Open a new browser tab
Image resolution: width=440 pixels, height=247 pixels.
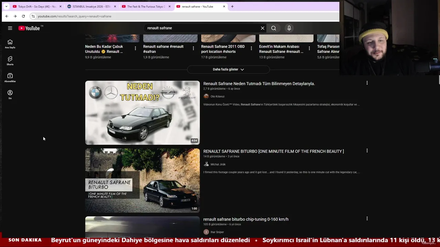point(232,7)
